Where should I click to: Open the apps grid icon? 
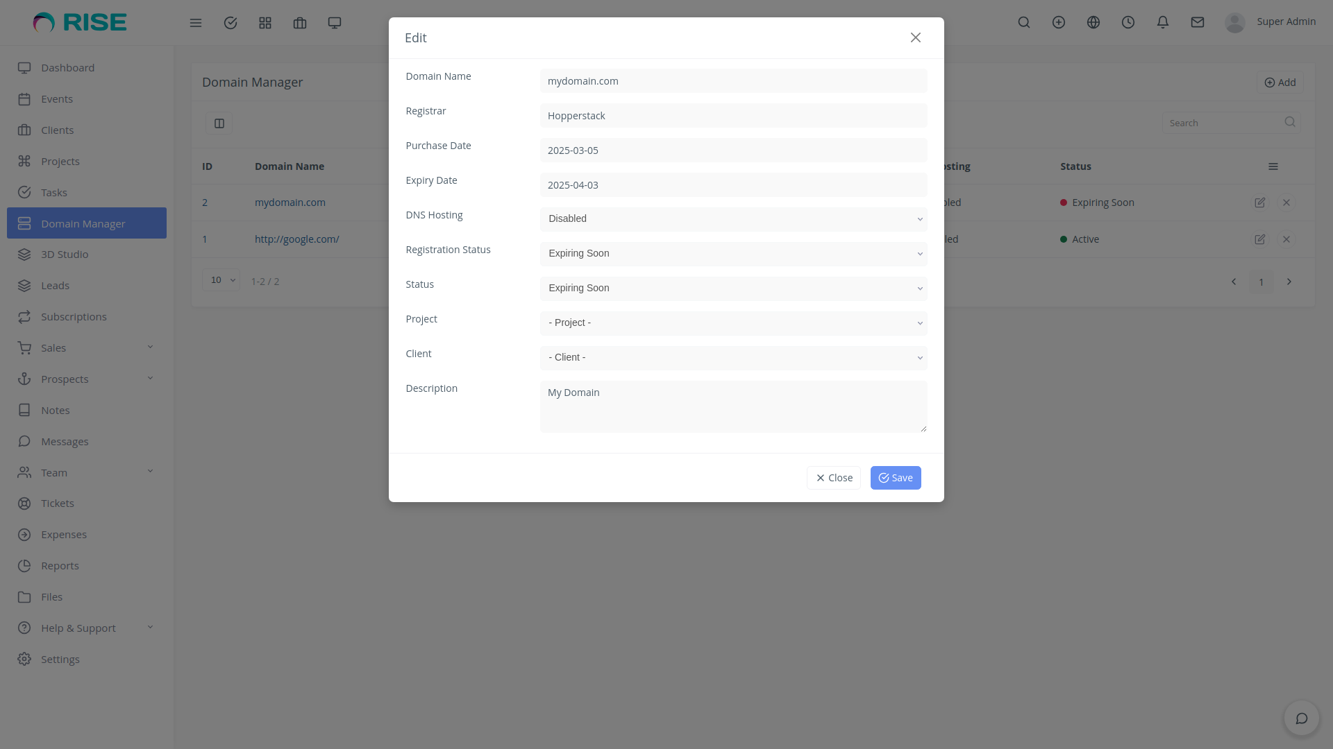[265, 22]
